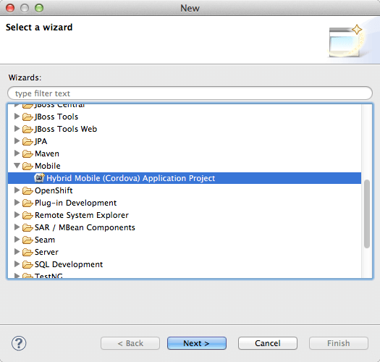Click the JPA folder icon
This screenshot has height=362, width=380.
[x=28, y=141]
